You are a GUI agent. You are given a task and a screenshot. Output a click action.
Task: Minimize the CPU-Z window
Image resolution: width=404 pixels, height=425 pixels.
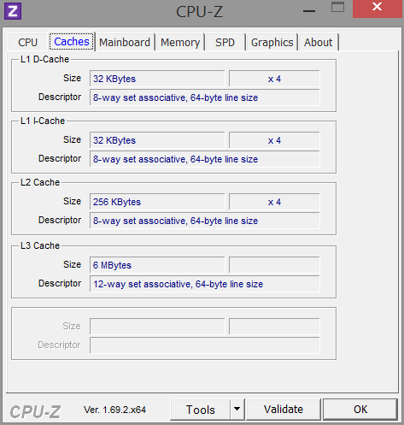(309, 11)
